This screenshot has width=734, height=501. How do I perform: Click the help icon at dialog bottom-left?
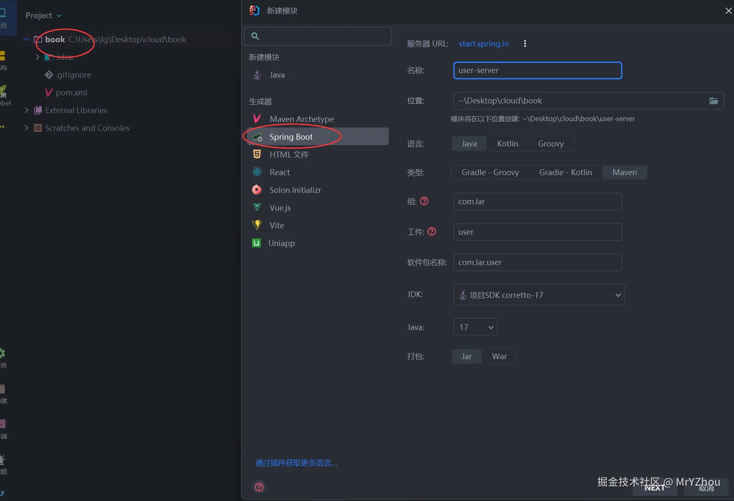pyautogui.click(x=259, y=487)
